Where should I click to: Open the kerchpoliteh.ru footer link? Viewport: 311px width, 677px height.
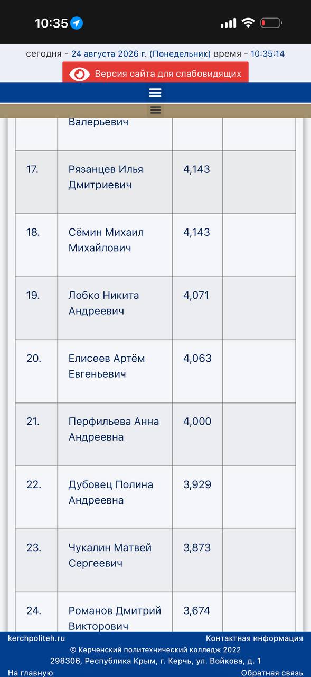click(x=36, y=638)
